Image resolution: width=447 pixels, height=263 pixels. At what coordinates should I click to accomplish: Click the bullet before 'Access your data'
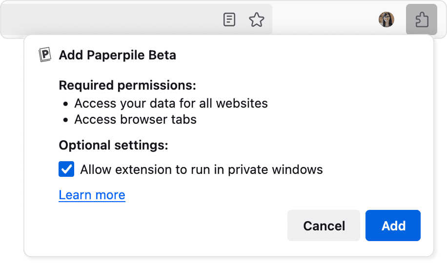pos(66,104)
